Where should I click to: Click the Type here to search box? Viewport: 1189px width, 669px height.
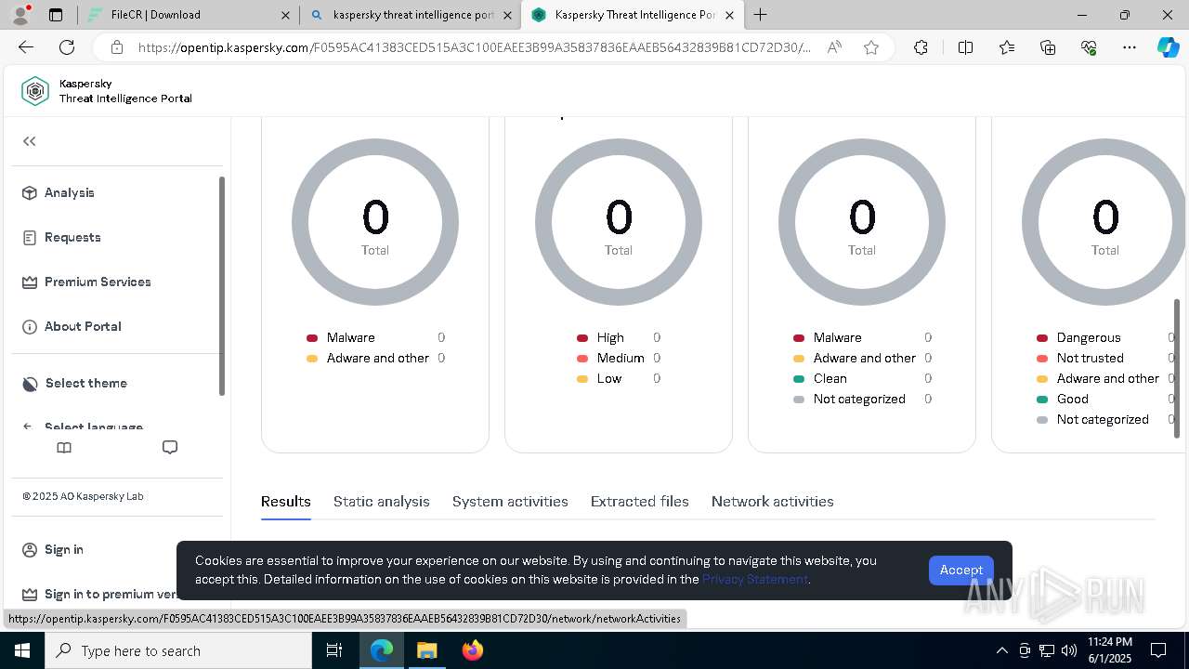(x=178, y=650)
